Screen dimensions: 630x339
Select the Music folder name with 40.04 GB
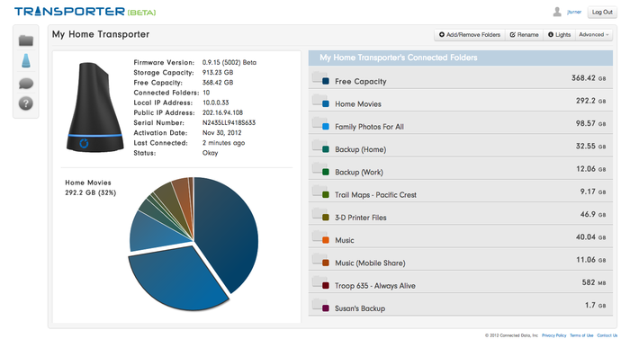tap(345, 240)
